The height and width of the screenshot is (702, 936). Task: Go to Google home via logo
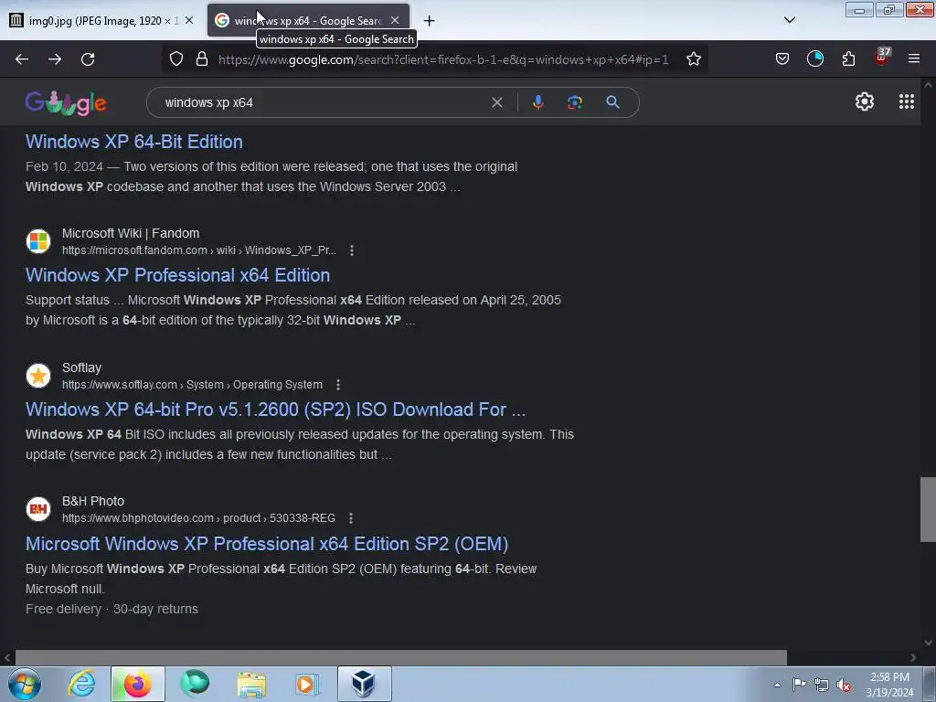[66, 102]
